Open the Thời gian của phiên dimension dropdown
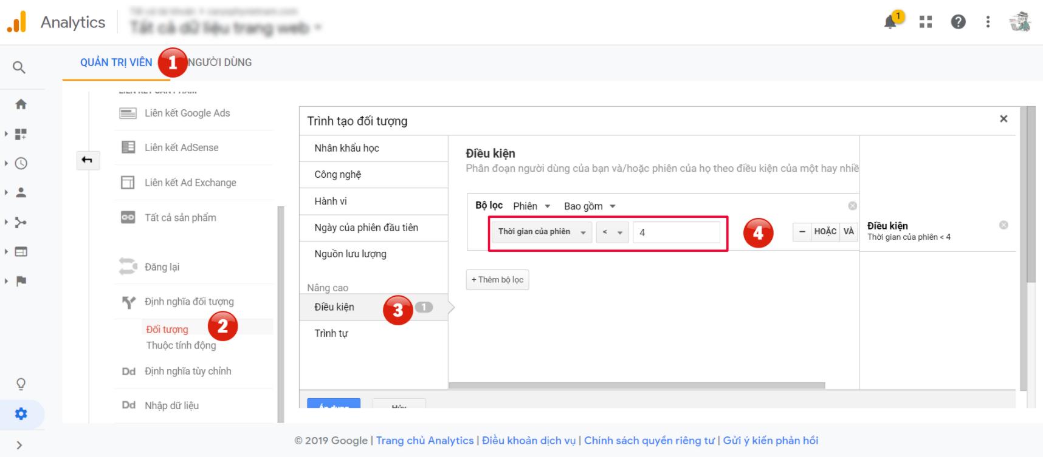This screenshot has width=1043, height=457. point(542,232)
